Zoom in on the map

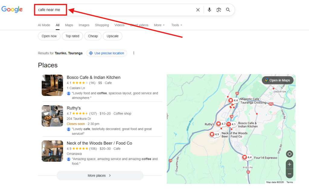[289, 164]
